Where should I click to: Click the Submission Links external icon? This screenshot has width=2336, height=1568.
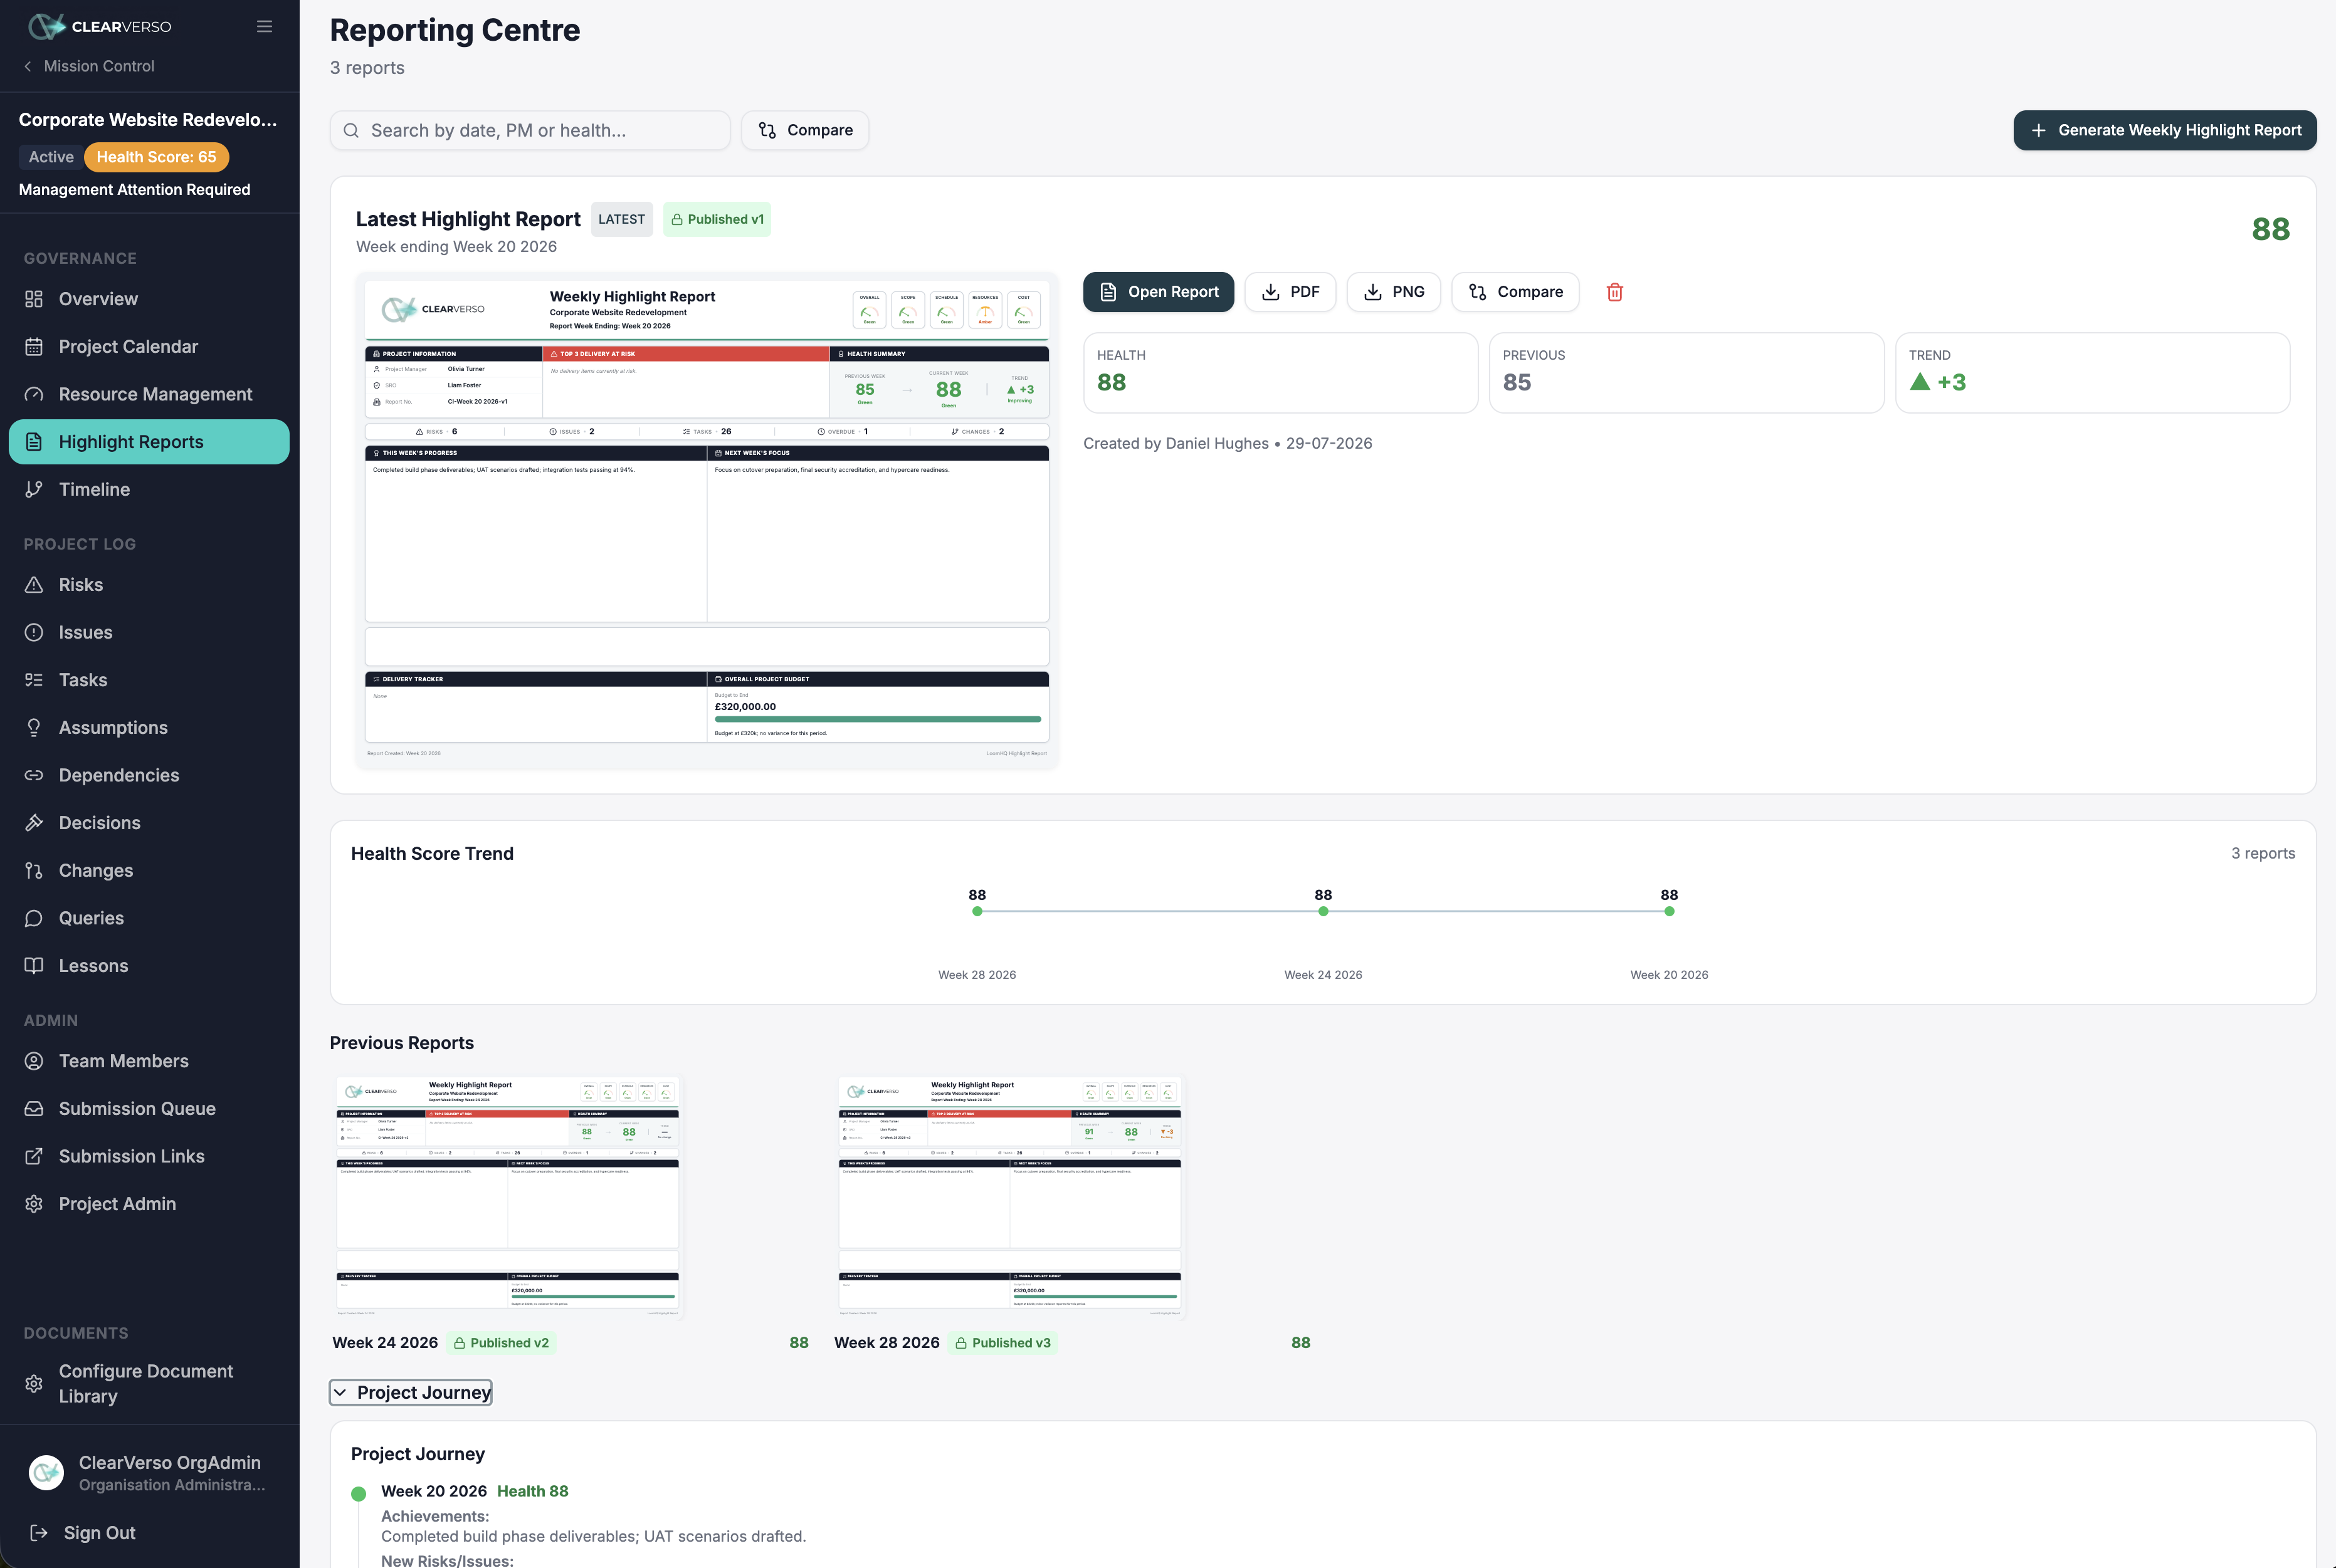pos(34,1156)
